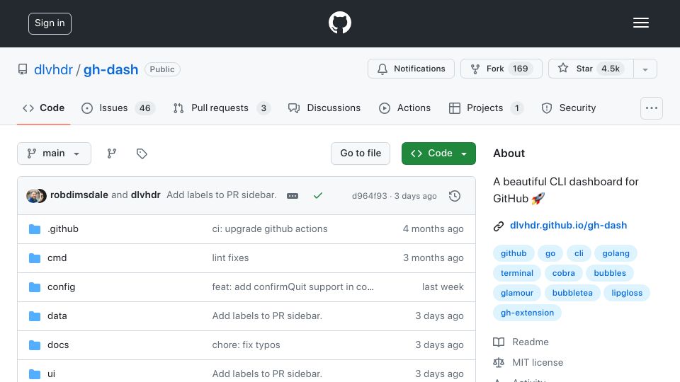Click the lipgloss topic tag

(x=627, y=293)
